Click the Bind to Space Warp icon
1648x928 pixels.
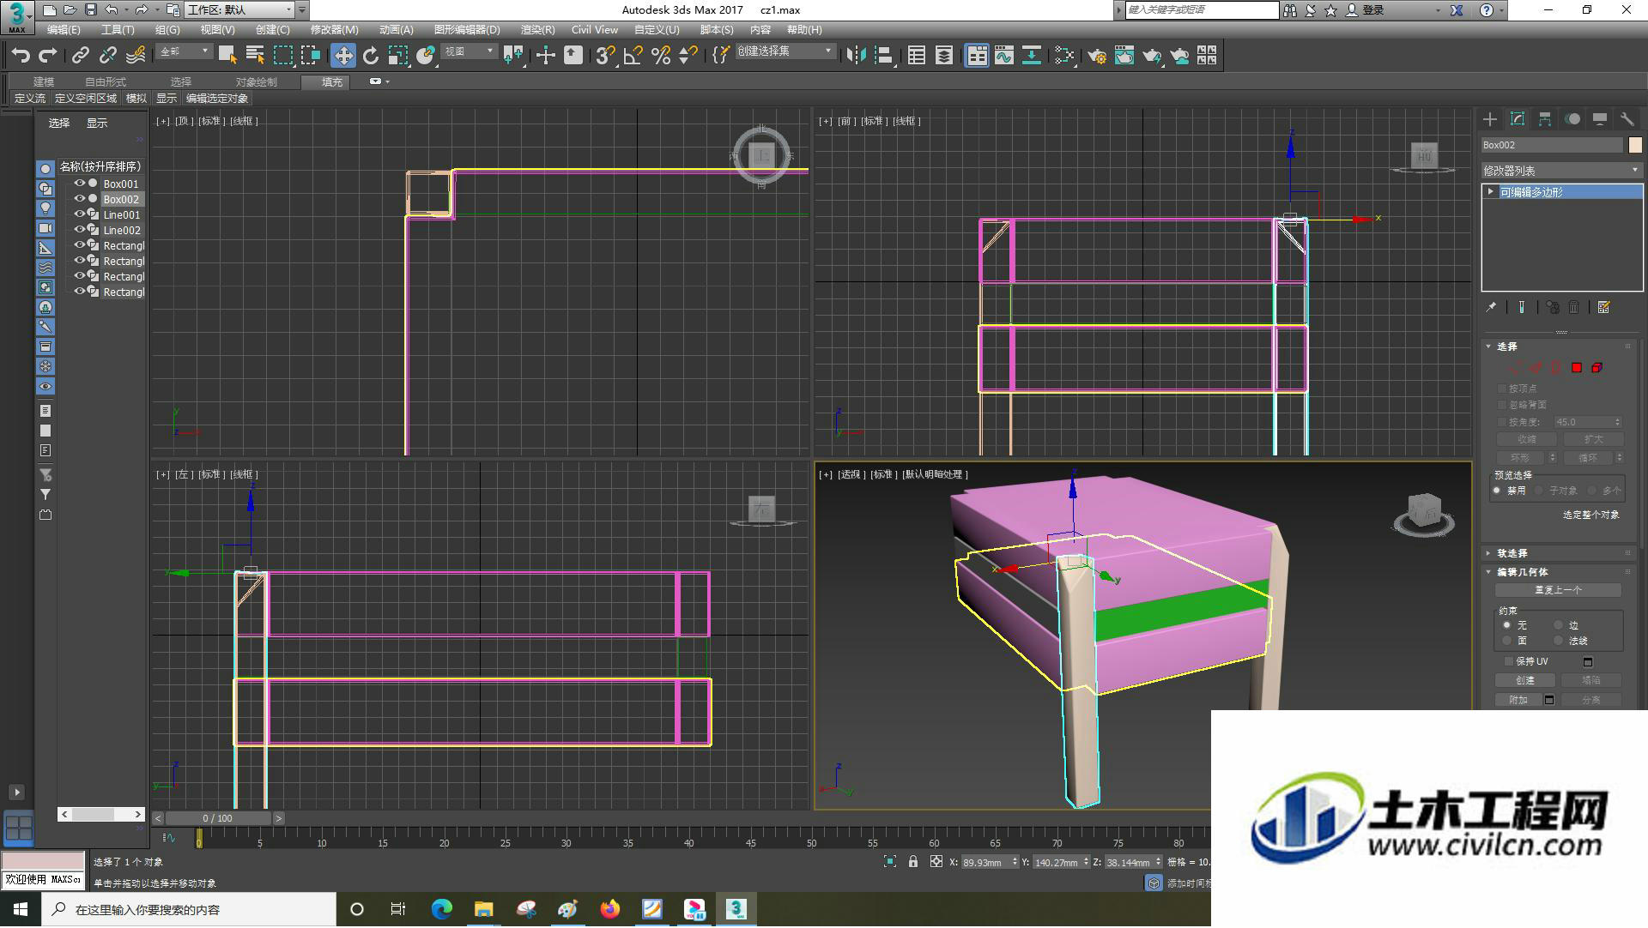[136, 56]
